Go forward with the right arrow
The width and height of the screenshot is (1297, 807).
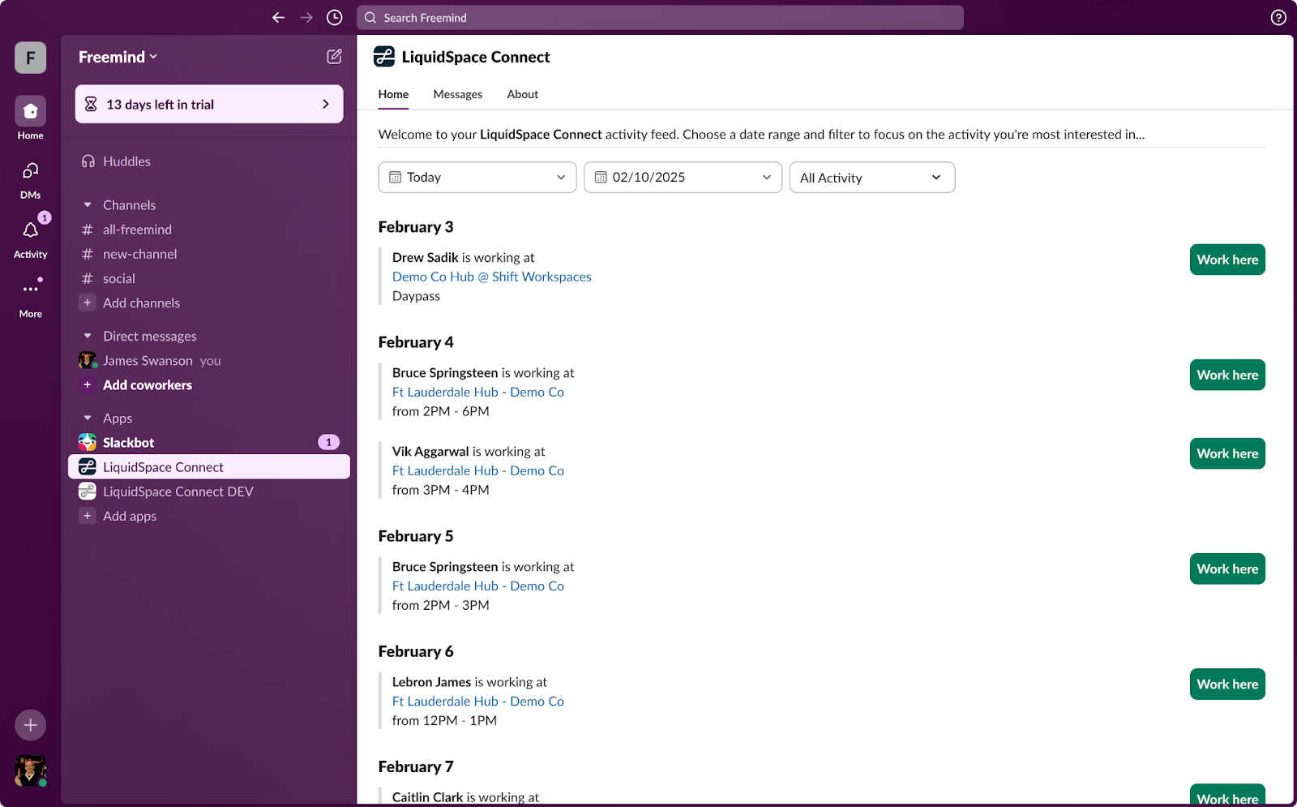[306, 18]
